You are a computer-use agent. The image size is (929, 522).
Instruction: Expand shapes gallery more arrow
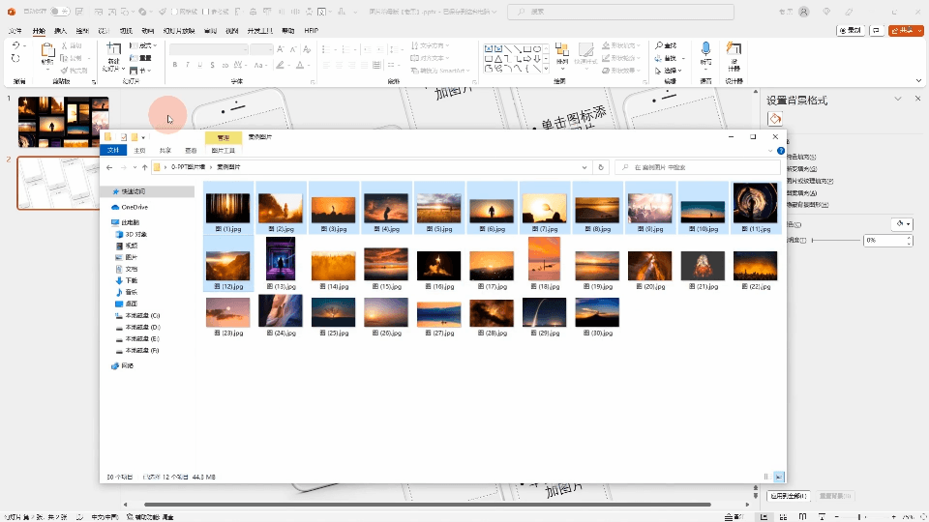pos(546,70)
